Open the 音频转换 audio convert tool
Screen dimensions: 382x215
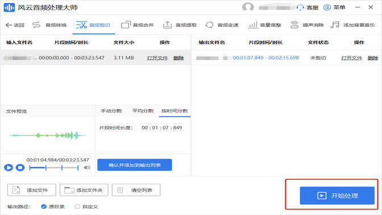49,25
